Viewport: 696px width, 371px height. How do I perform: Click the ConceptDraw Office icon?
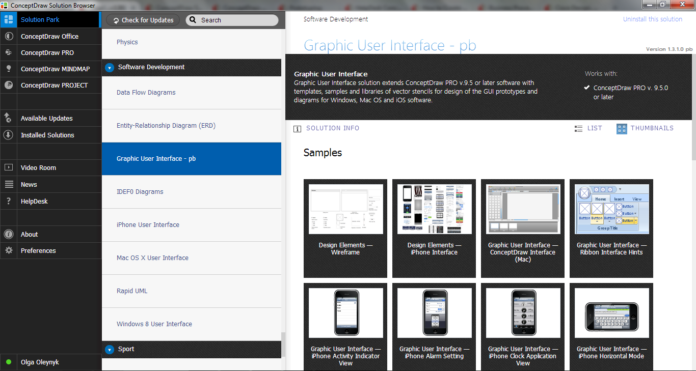tap(8, 36)
